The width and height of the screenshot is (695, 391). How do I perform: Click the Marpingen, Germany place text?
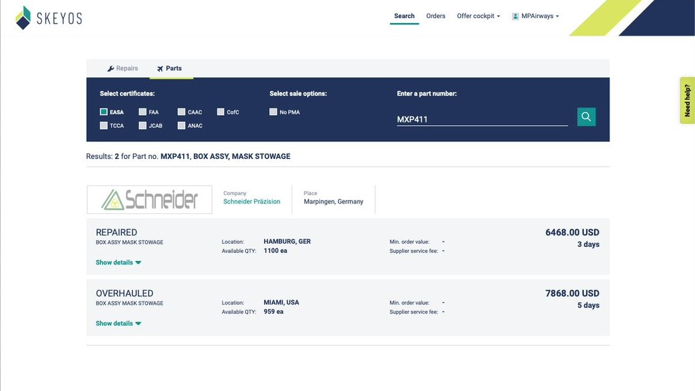[333, 202]
